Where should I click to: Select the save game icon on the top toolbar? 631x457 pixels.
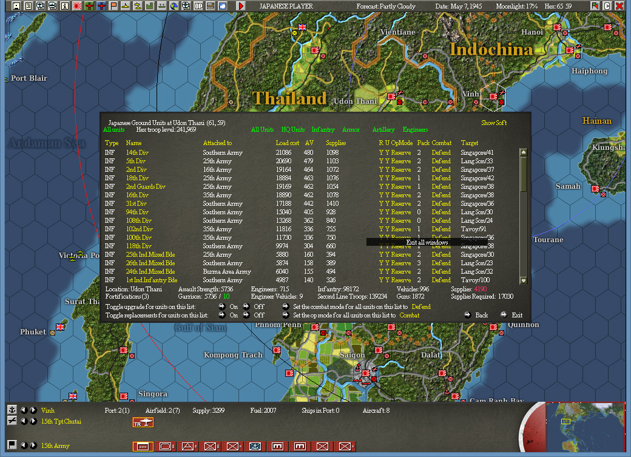15,6
